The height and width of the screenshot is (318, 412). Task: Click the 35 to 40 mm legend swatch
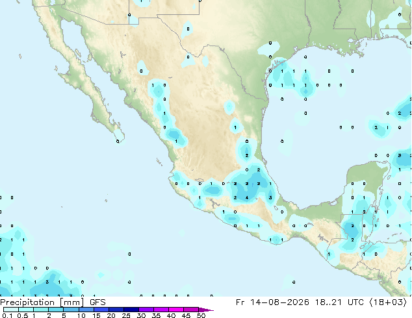[x=161, y=310]
